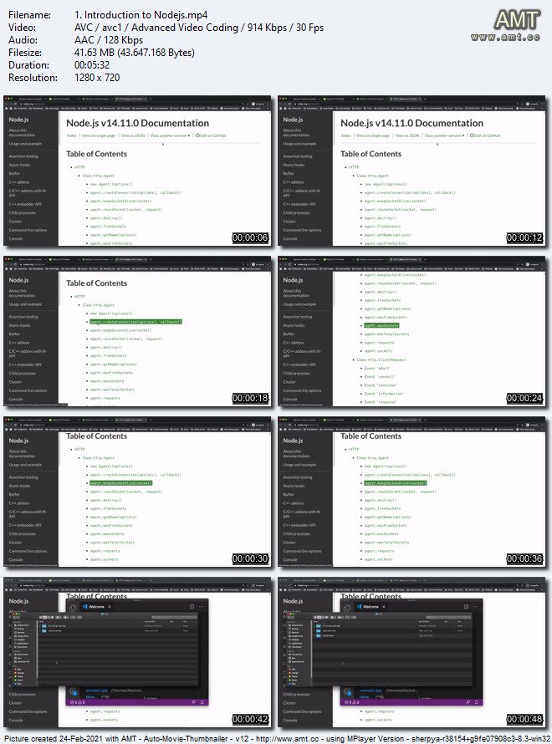The width and height of the screenshot is (552, 744).
Task: Open VS Code more actions ellipsis in 00:00:42 frame
Action: [x=202, y=607]
